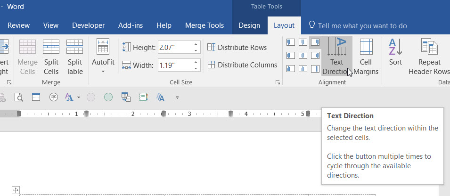Click Distribute Columns
The height and width of the screenshot is (196, 450).
click(242, 65)
